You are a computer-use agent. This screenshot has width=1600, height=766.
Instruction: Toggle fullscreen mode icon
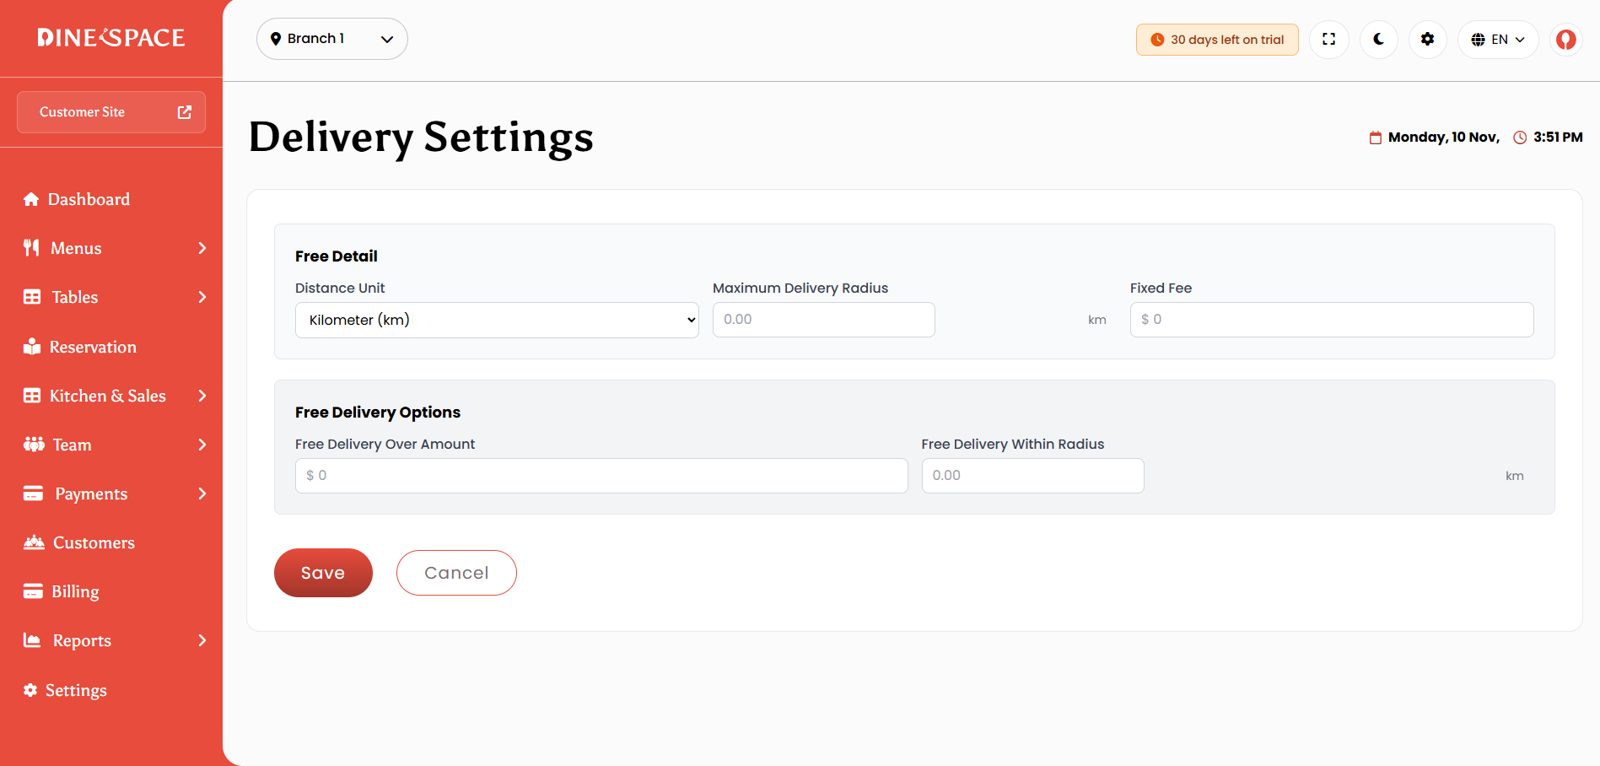point(1328,39)
